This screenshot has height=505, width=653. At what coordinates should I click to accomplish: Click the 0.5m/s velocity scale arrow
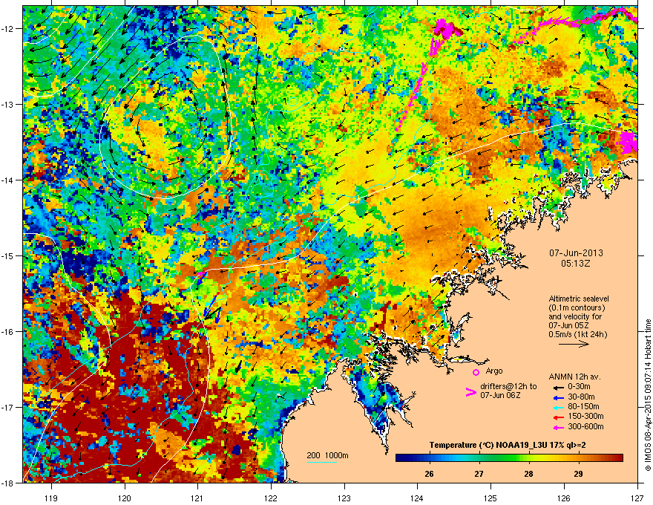(x=574, y=344)
